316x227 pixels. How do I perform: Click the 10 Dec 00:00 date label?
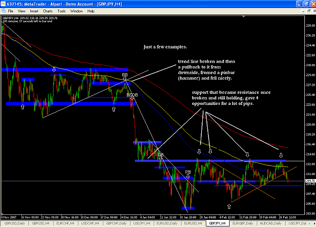pyautogui.click(x=89, y=217)
